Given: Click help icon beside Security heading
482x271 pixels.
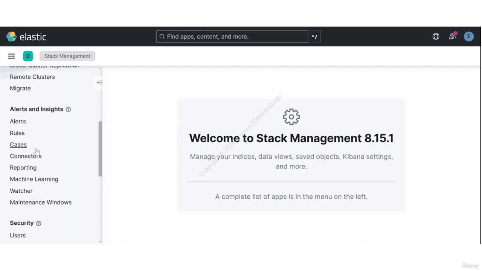Looking at the screenshot, I should [x=38, y=223].
